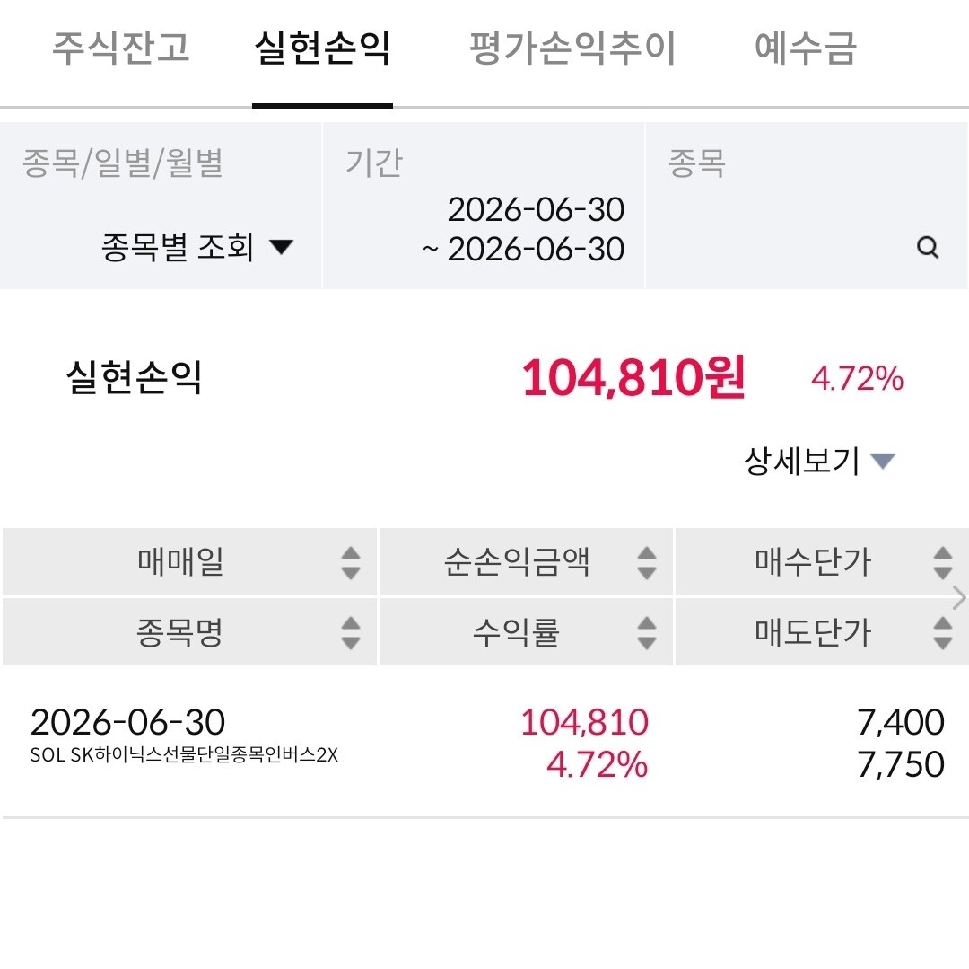Switch to the 주식잔고 tab

click(120, 48)
